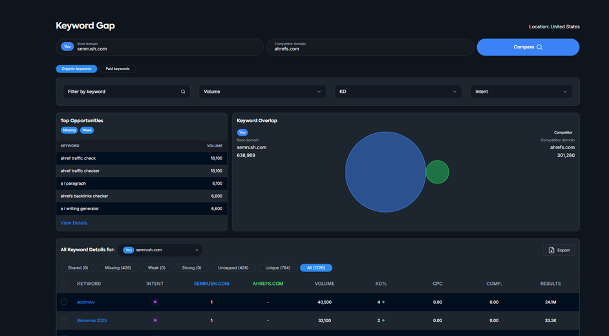Click the Root domain semrush.com input field
The height and width of the screenshot is (336, 609).
(x=160, y=47)
